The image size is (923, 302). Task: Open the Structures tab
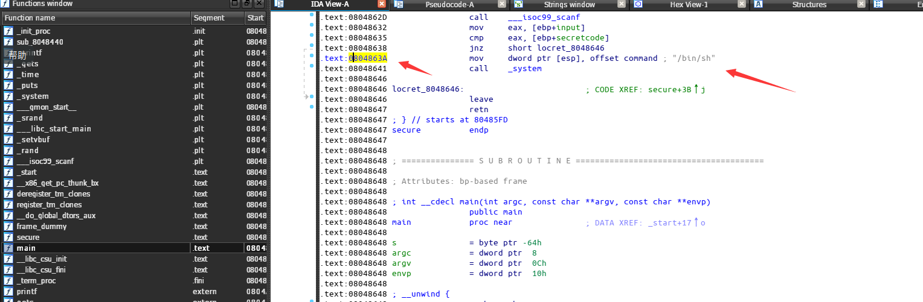(x=809, y=4)
